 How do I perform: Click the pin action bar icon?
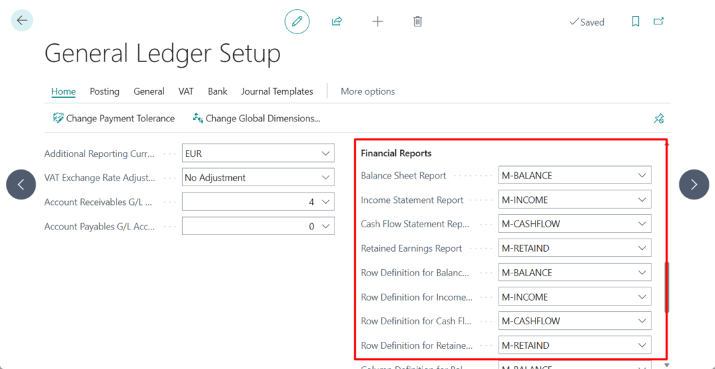click(658, 119)
